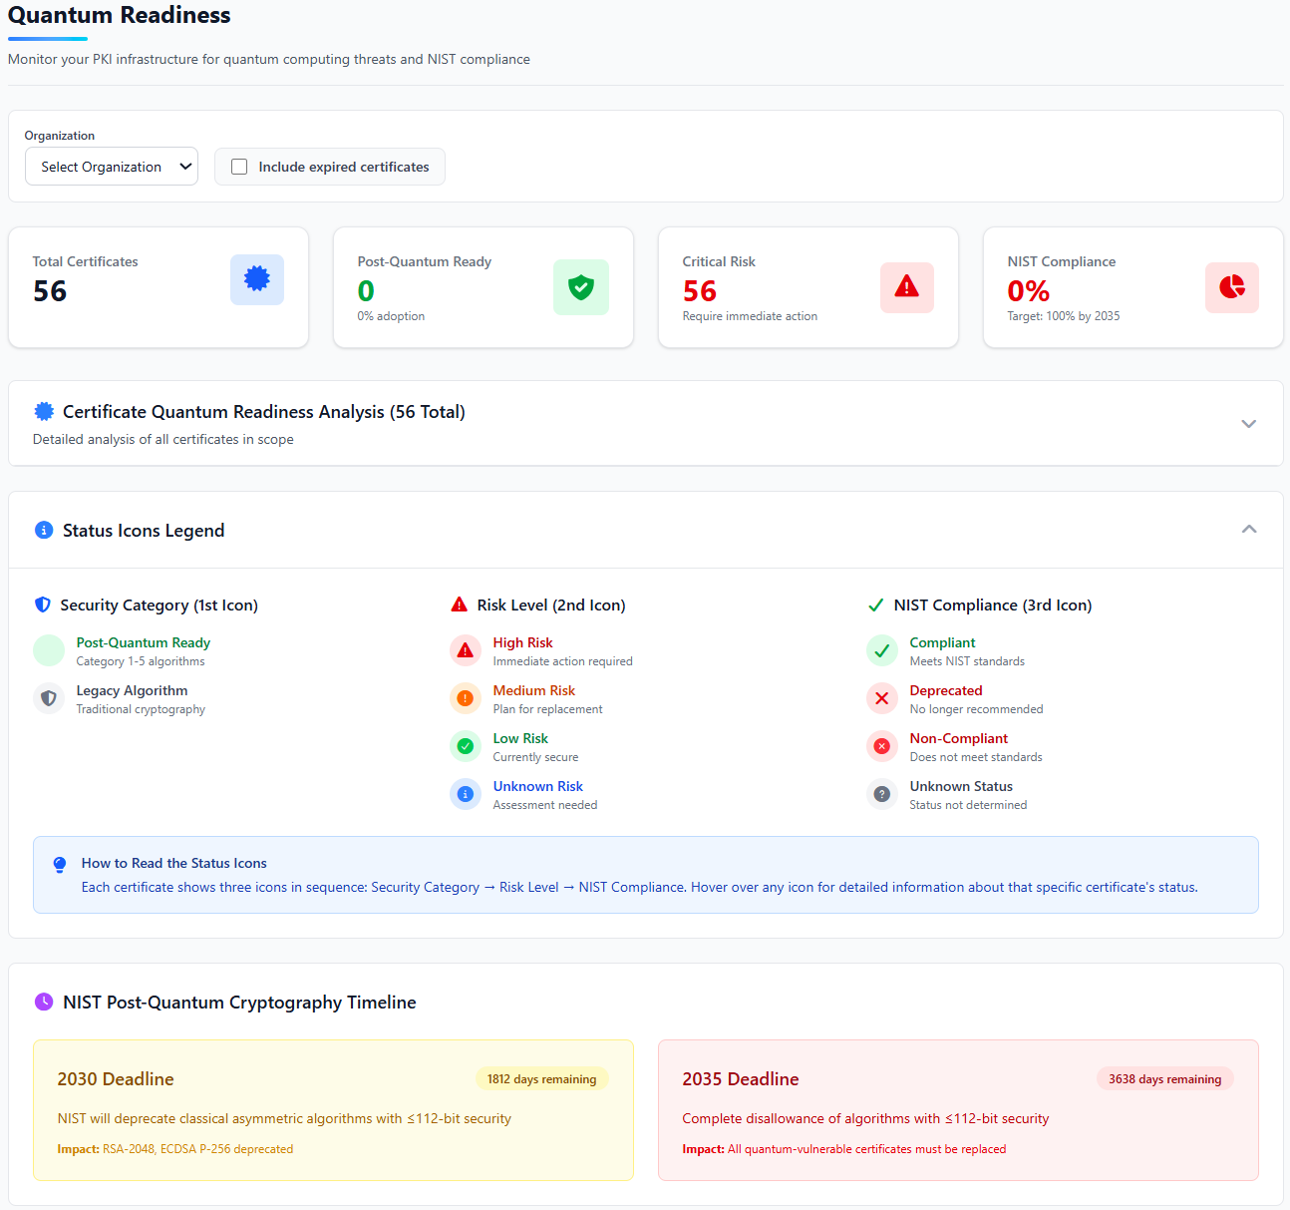Click the Target: 100% by 2035 text

1064,316
